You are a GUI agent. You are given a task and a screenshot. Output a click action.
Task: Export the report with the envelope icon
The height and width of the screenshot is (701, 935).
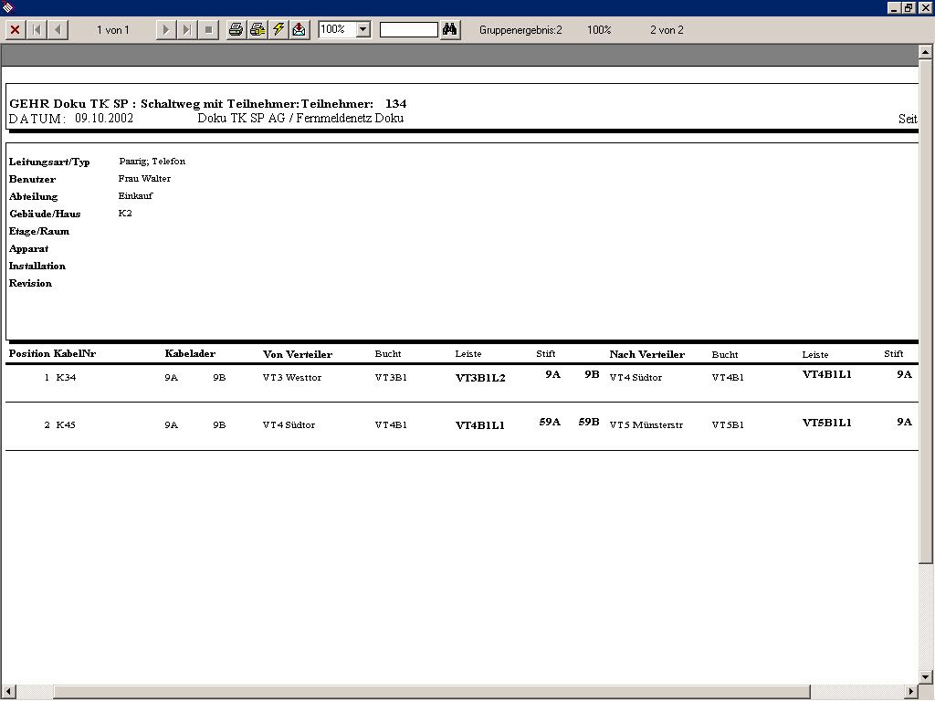pos(299,30)
